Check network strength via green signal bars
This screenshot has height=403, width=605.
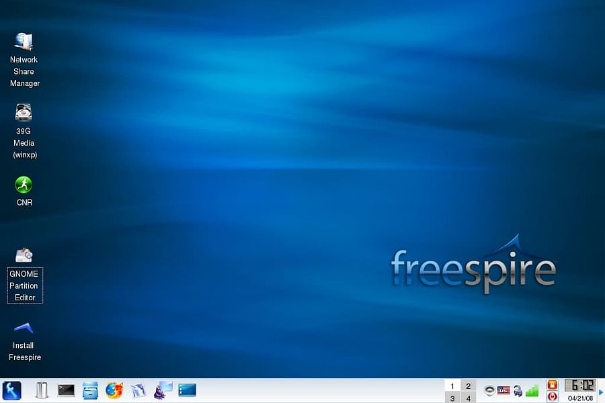click(532, 390)
